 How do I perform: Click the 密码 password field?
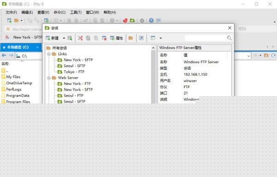point(256,29)
